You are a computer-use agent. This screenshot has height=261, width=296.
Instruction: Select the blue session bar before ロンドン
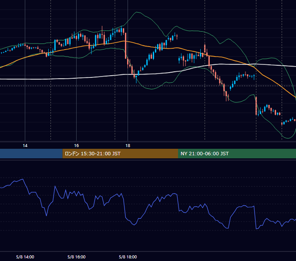31,154
